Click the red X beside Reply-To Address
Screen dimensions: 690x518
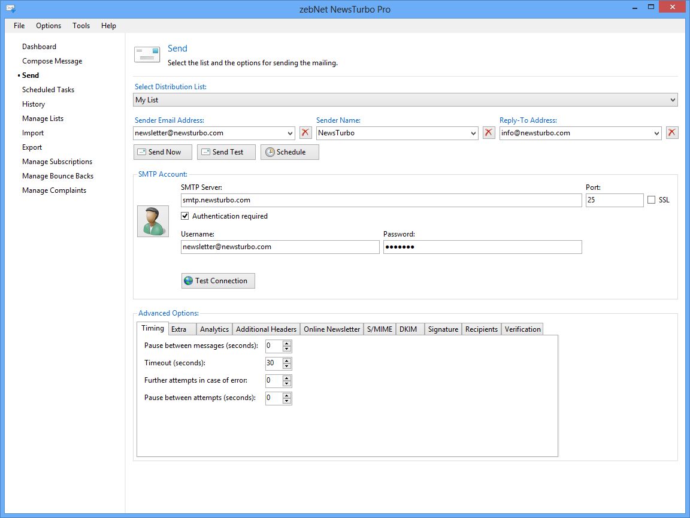click(x=672, y=133)
